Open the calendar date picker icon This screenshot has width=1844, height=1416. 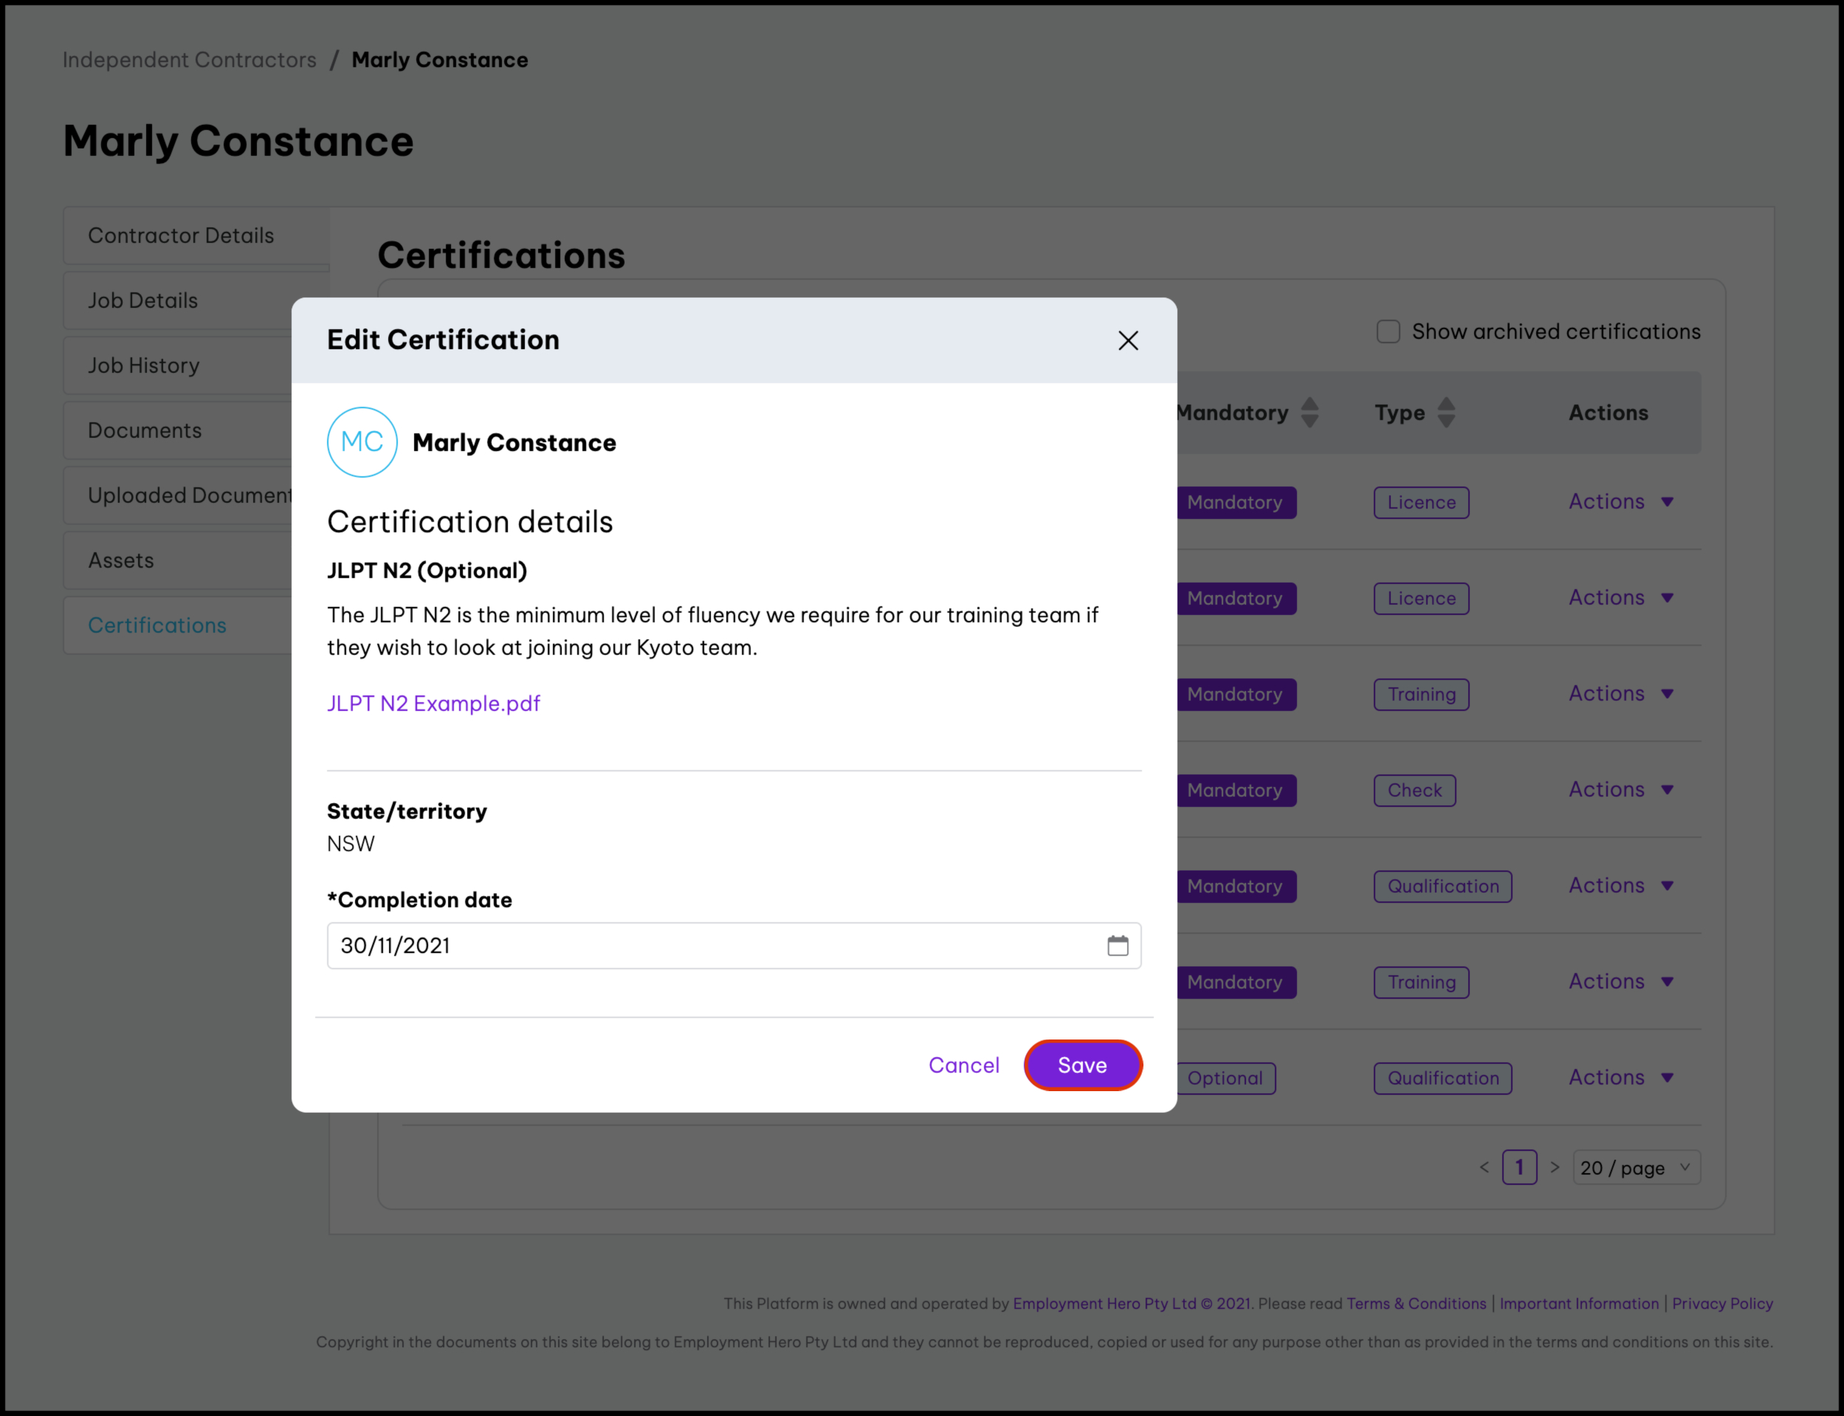(x=1118, y=946)
